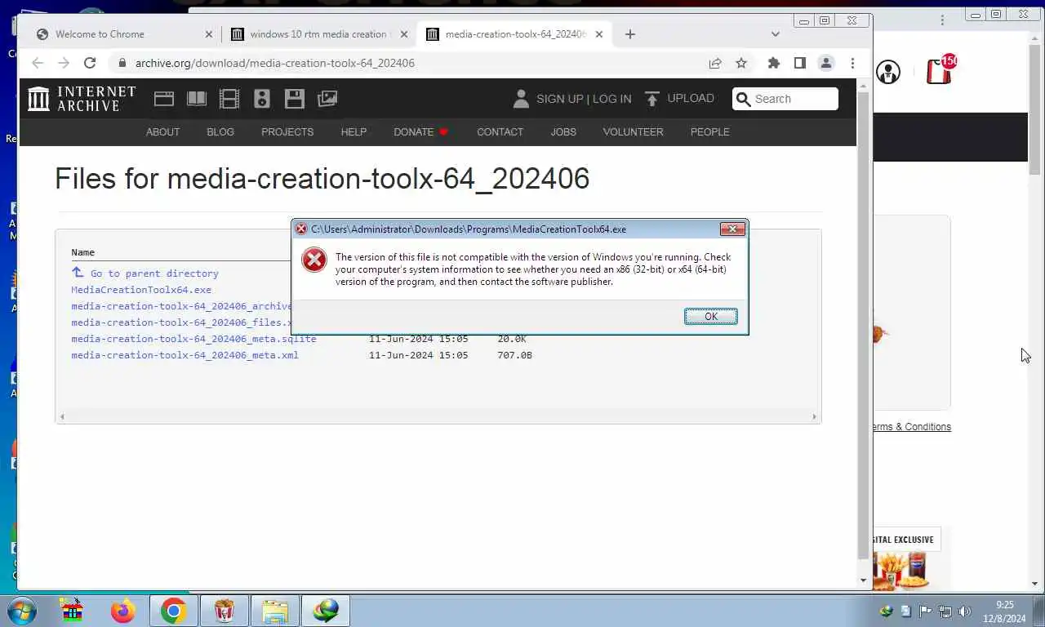This screenshot has height=627, width=1045.
Task: Click Go to parent directory link
Action: [145, 273]
